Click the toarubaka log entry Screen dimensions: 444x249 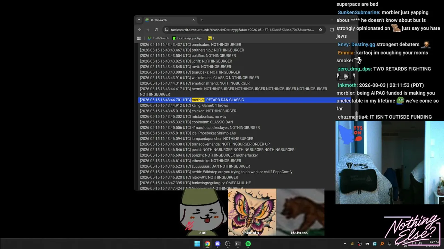tap(190, 72)
